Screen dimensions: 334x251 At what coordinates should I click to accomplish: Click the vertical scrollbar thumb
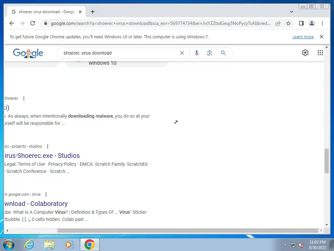click(x=326, y=161)
